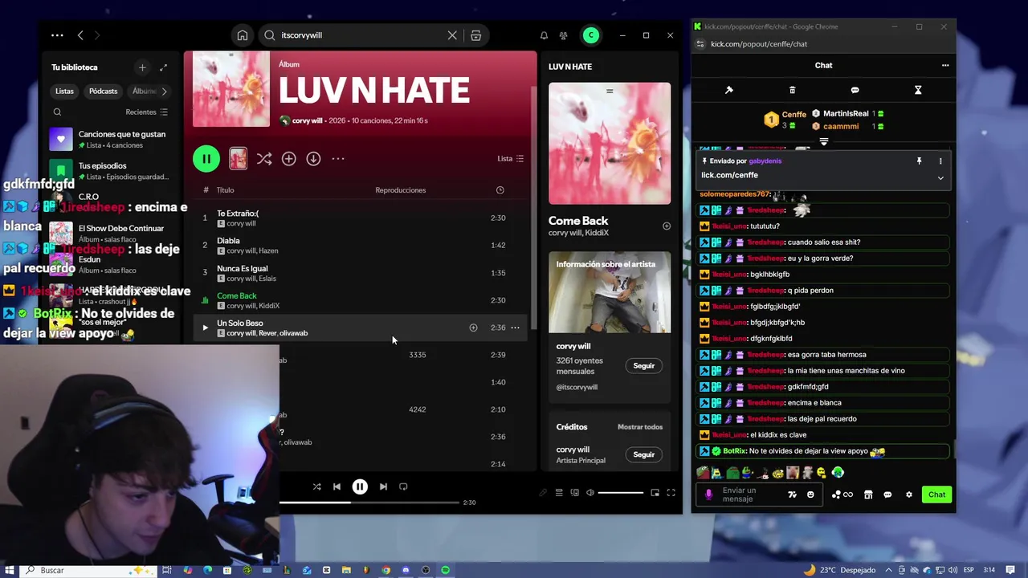Open the emote picker in chat input
The image size is (1028, 578).
(x=810, y=495)
